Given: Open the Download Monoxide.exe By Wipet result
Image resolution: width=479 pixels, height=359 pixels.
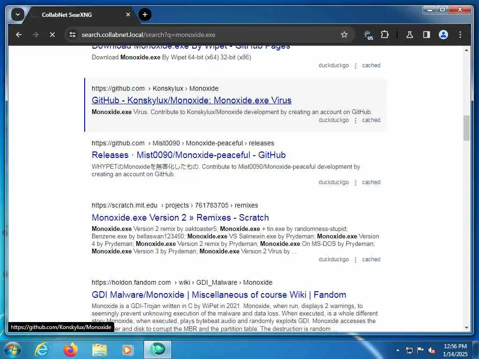Looking at the screenshot, I should pos(191,48).
